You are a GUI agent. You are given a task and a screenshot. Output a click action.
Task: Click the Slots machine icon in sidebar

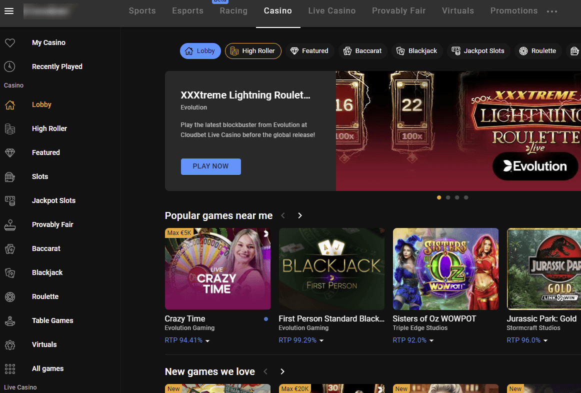[10, 176]
